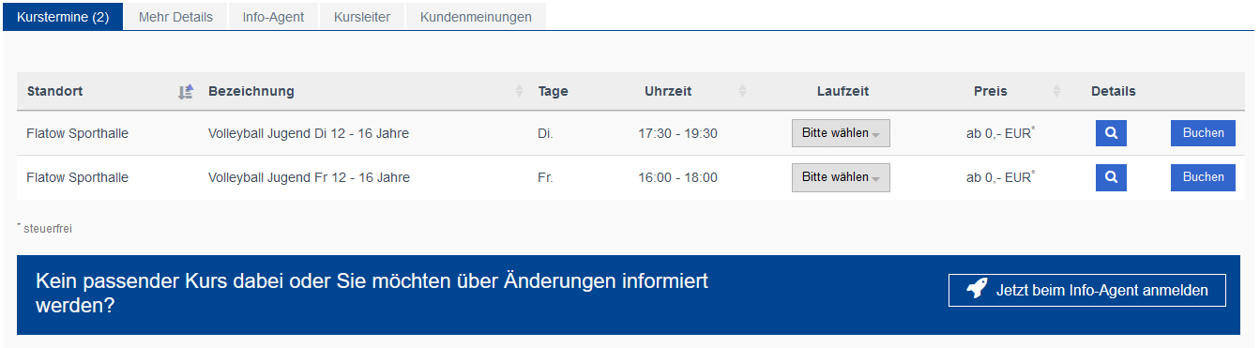This screenshot has width=1260, height=348.
Task: Open details magnifier for Tuesday volleyball course
Action: point(1111,133)
